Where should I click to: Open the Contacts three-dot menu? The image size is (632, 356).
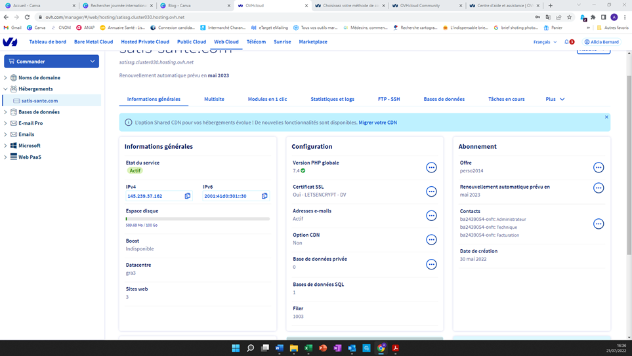(598, 224)
